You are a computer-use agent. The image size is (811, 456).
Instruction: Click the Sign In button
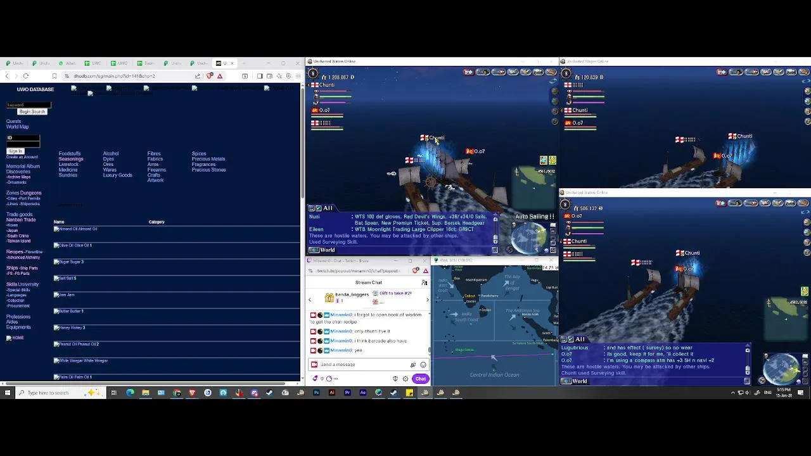point(15,151)
